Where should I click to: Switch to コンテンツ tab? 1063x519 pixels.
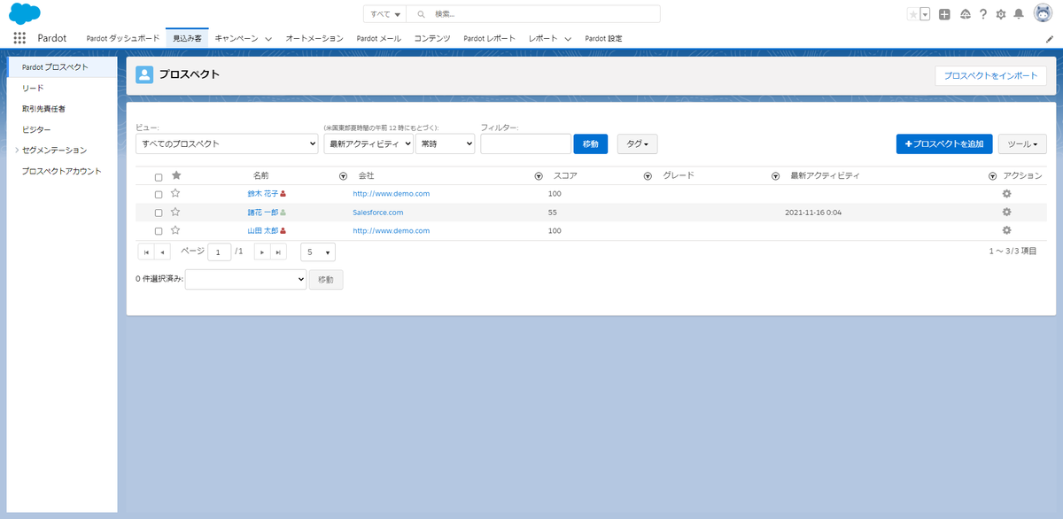[x=432, y=39]
